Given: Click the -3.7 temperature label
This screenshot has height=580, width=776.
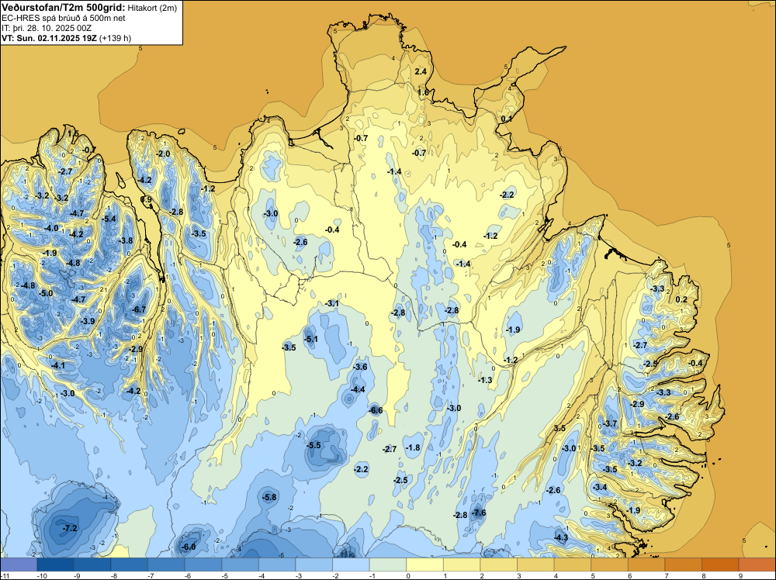Looking at the screenshot, I should pos(611,423).
